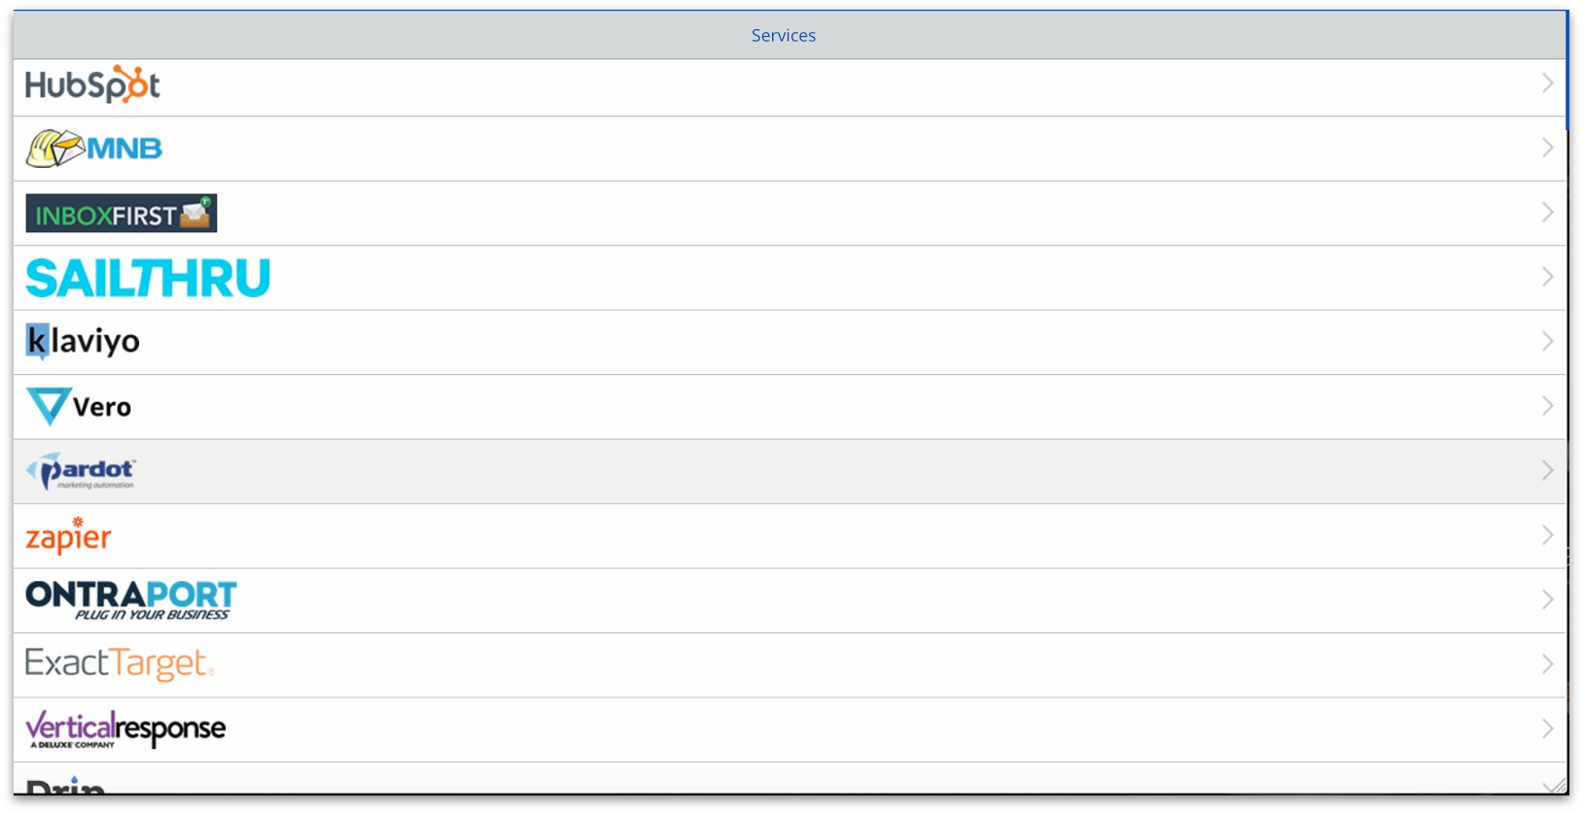Open the HubSpot service logo
This screenshot has width=1583, height=813.
[x=92, y=85]
